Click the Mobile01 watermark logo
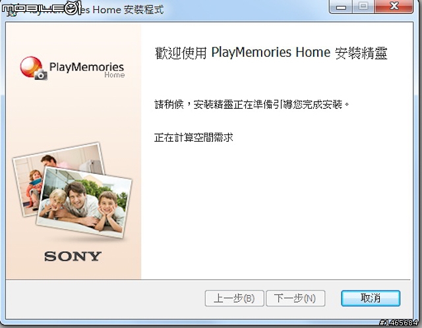The image size is (422, 328). 42,8
